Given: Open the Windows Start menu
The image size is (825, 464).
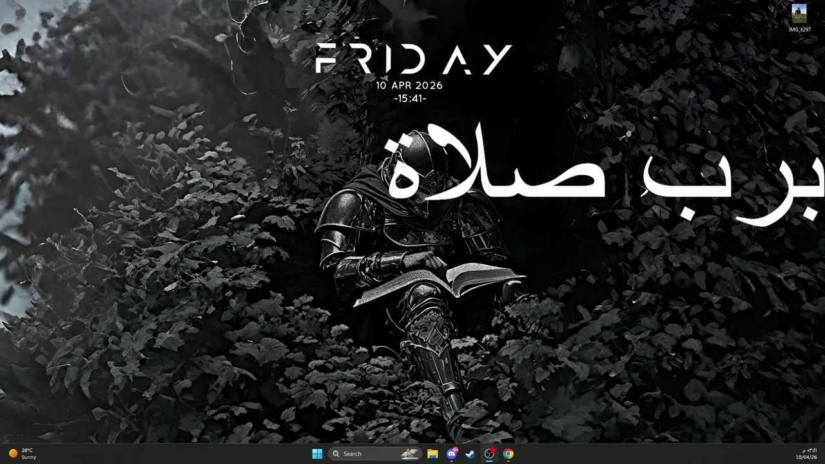Looking at the screenshot, I should (x=317, y=454).
